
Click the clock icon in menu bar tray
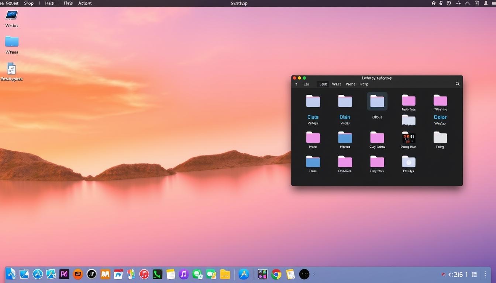pos(449,3)
